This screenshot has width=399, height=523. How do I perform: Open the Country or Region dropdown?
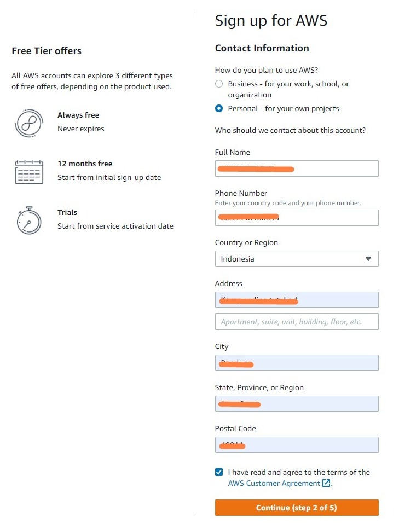pyautogui.click(x=296, y=259)
